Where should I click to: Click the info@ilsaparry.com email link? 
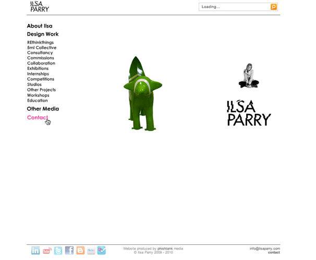click(264, 249)
